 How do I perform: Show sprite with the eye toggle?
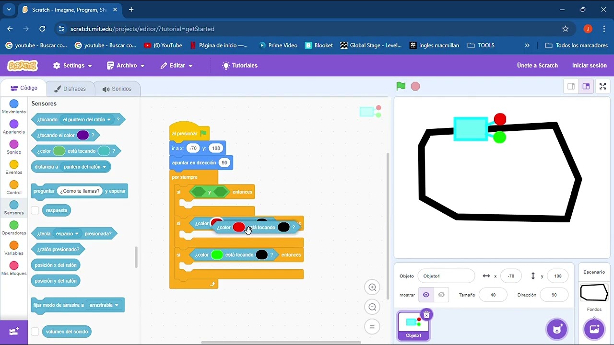(x=426, y=295)
